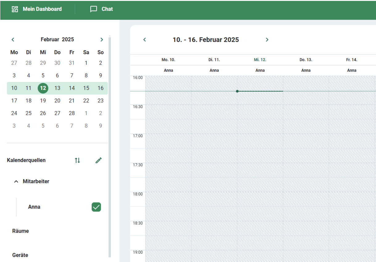Select February 10 in mini calendar
Image resolution: width=376 pixels, height=262 pixels.
pyautogui.click(x=14, y=88)
